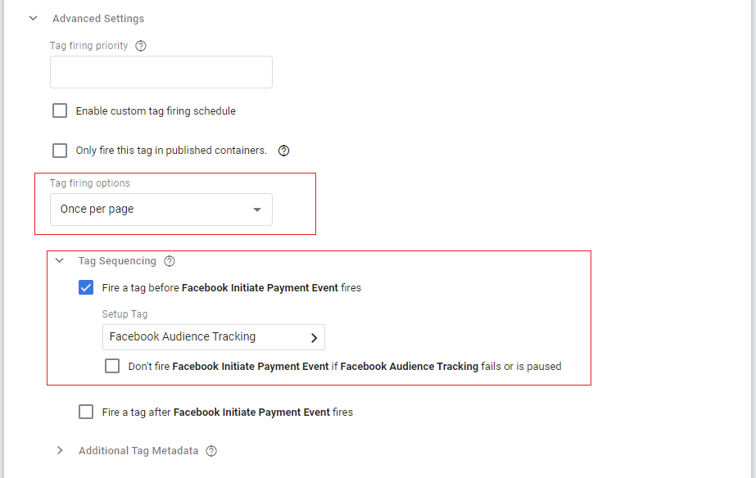This screenshot has height=478, width=756.
Task: Click the Tag Sequencing heading label
Action: tap(117, 261)
